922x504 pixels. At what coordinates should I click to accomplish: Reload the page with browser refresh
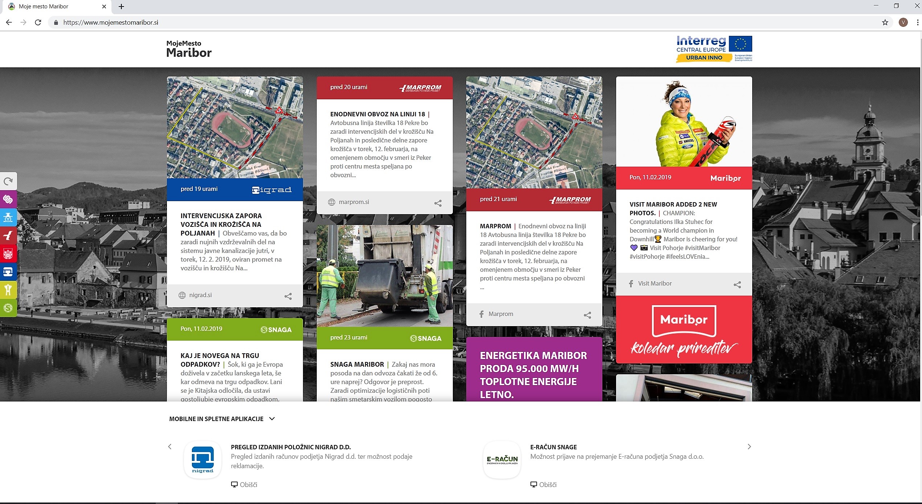pyautogui.click(x=38, y=22)
